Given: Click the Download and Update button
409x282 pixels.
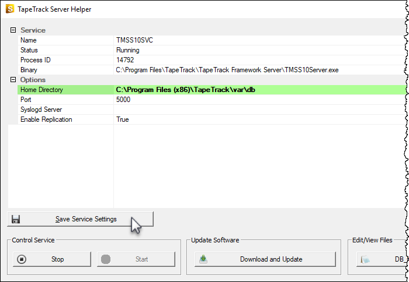Looking at the screenshot, I should (x=265, y=259).
